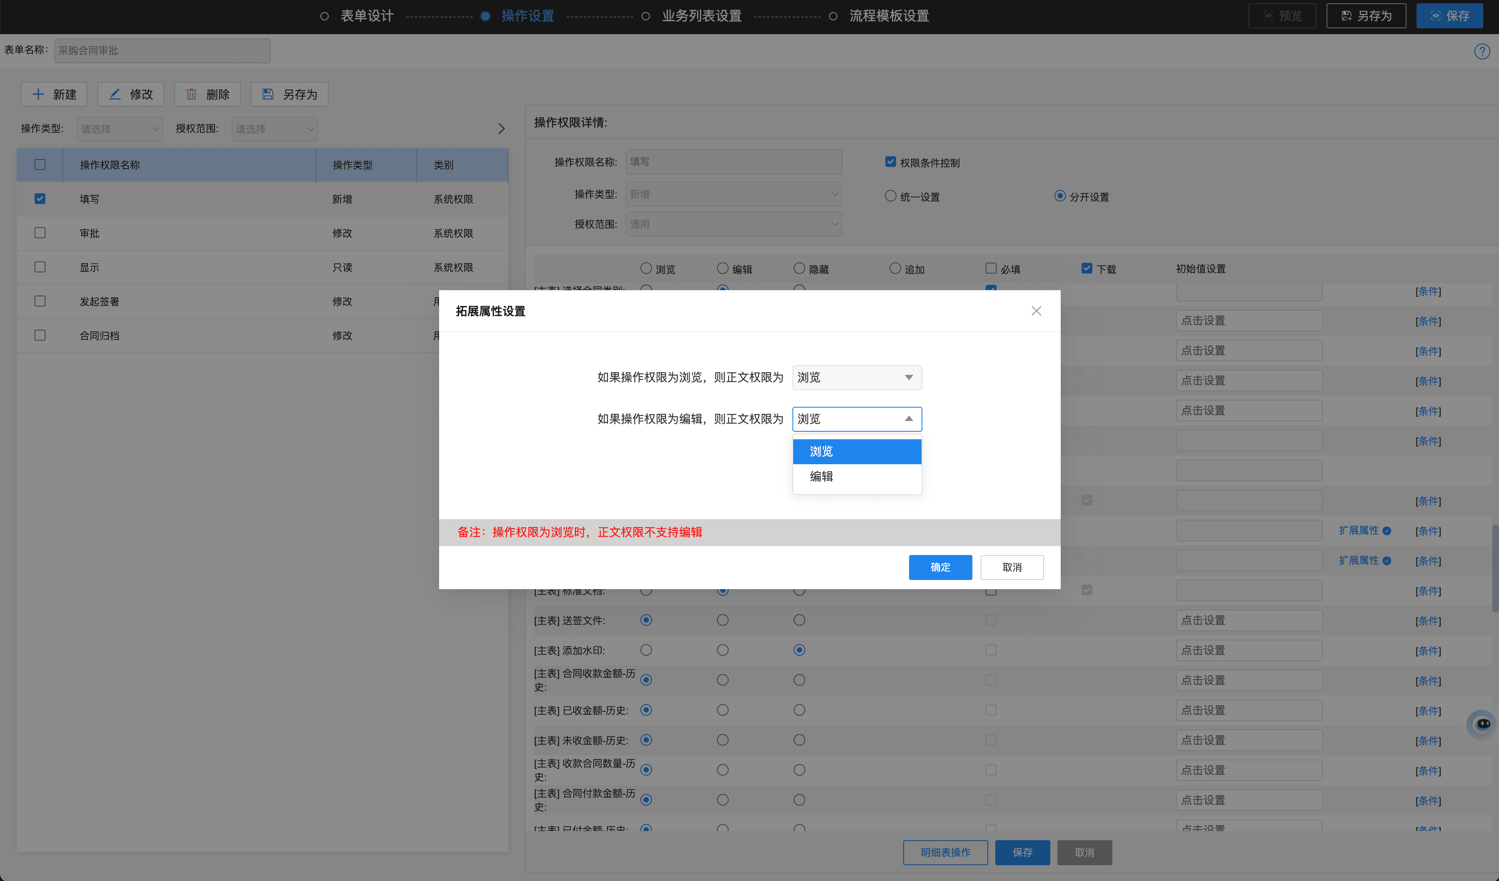
Task: Expand the filter arrow chevron
Action: coord(501,129)
